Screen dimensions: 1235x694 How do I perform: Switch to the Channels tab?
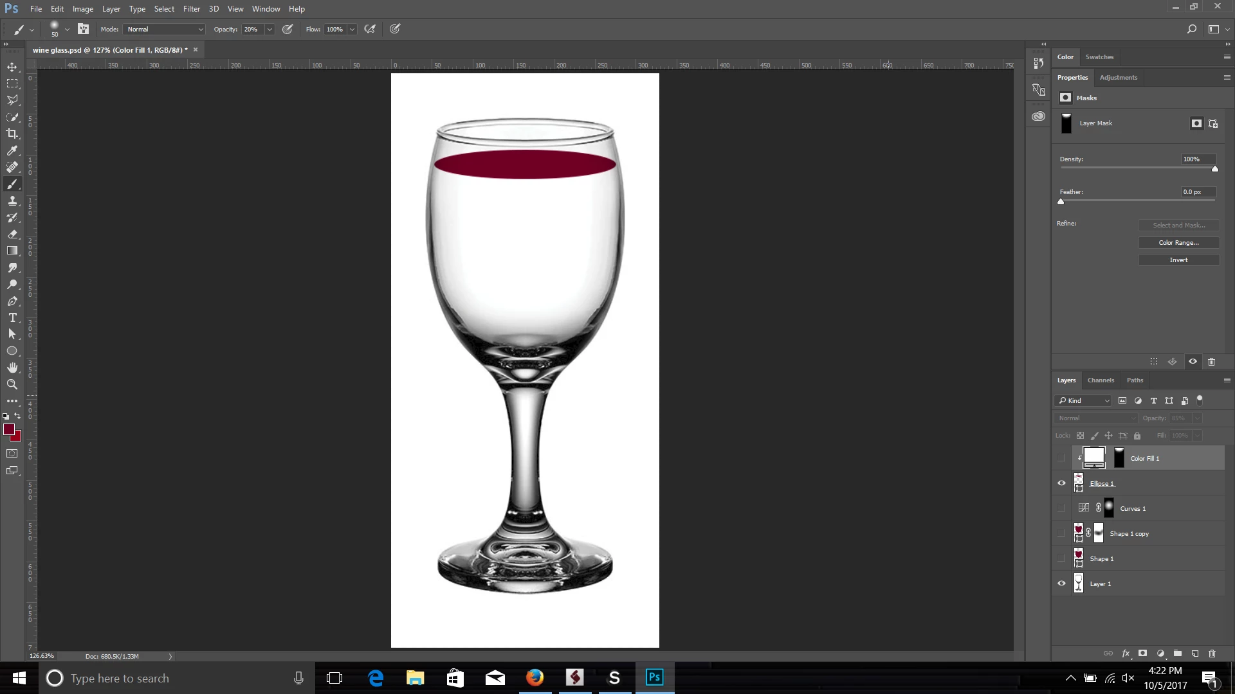click(1101, 380)
